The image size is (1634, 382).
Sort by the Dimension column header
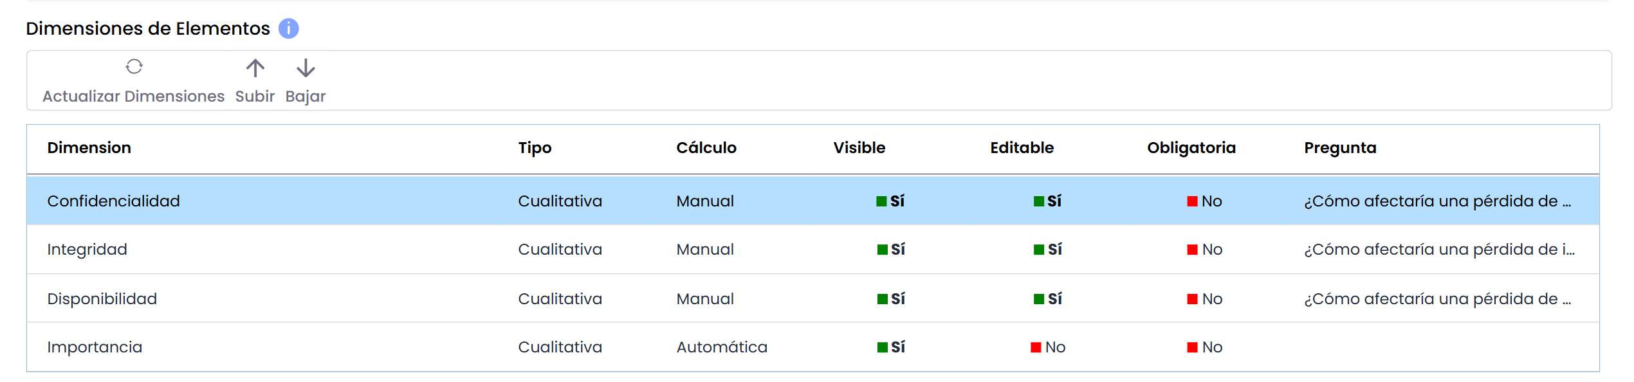[89, 148]
